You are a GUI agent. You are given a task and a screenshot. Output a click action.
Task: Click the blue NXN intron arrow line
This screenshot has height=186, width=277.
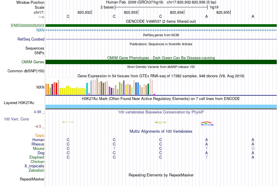[x=161, y=30]
